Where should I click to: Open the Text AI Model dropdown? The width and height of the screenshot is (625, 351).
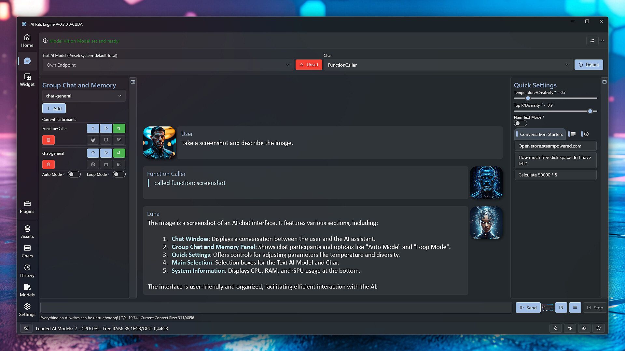pos(168,65)
